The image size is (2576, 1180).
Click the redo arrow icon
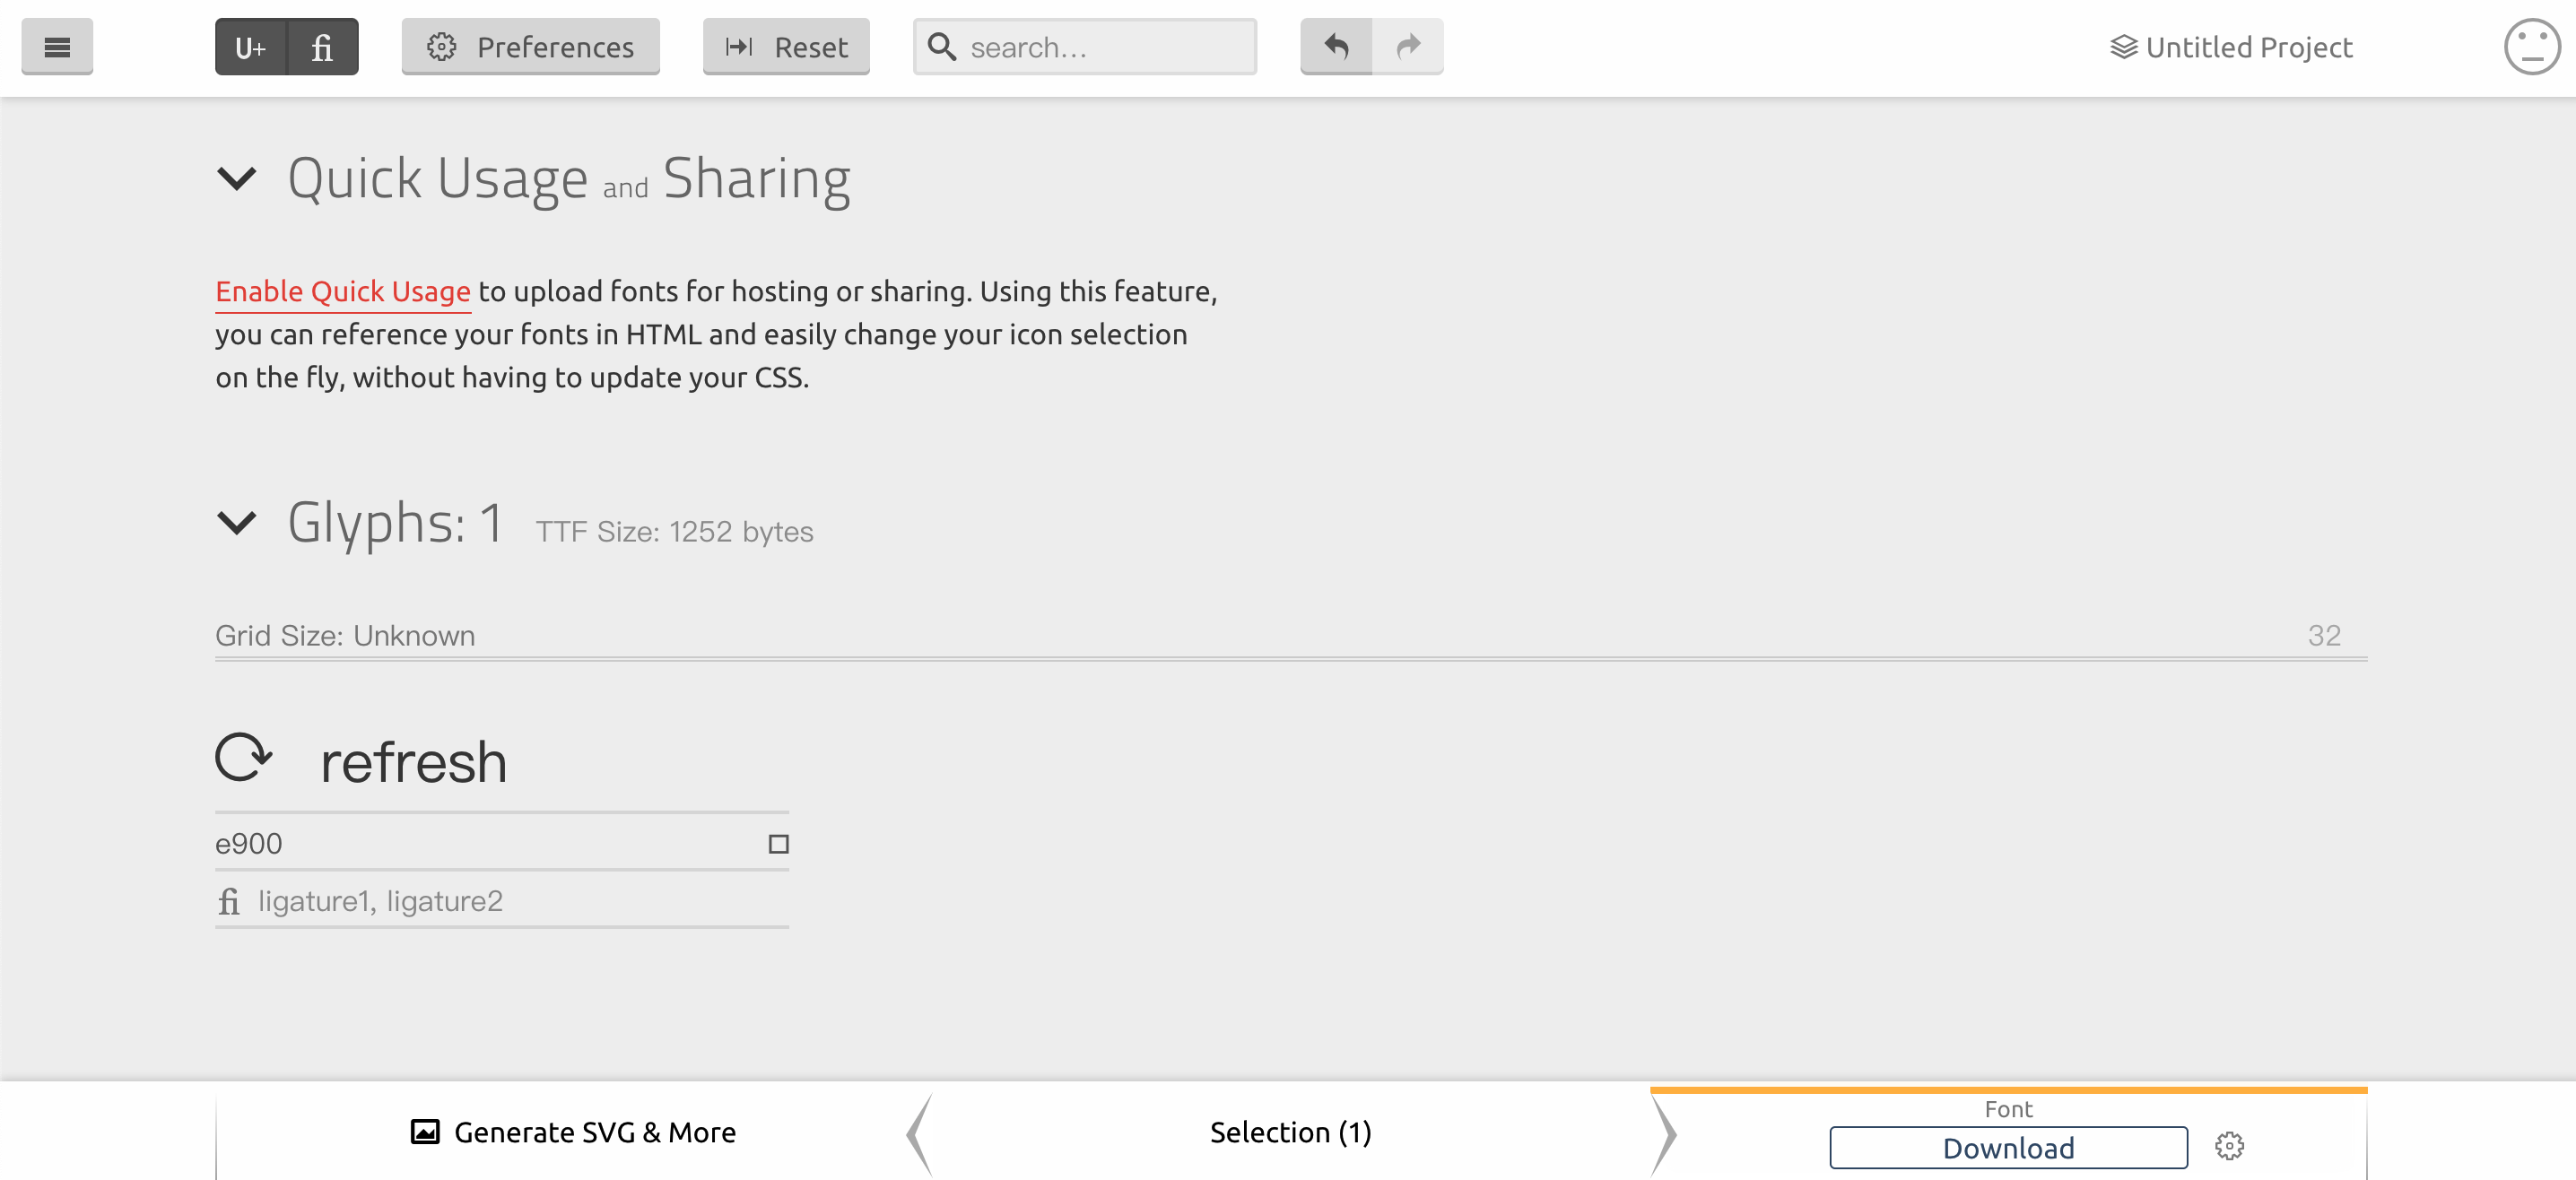pyautogui.click(x=1408, y=46)
